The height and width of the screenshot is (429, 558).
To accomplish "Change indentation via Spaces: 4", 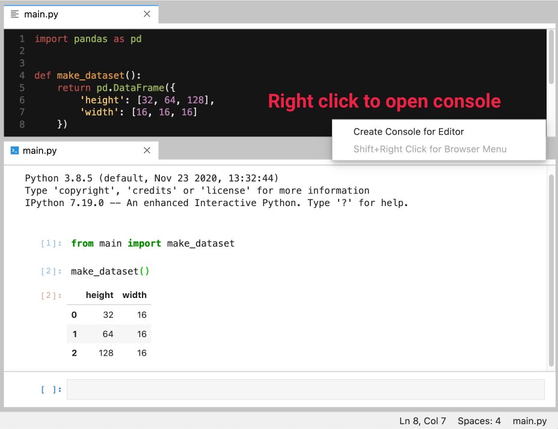I will [x=479, y=421].
